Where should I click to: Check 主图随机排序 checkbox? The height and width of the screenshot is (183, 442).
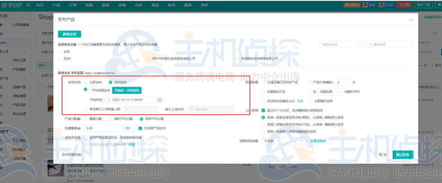pyautogui.click(x=310, y=101)
